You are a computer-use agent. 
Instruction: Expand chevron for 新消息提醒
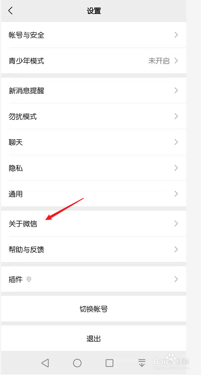pyautogui.click(x=176, y=91)
